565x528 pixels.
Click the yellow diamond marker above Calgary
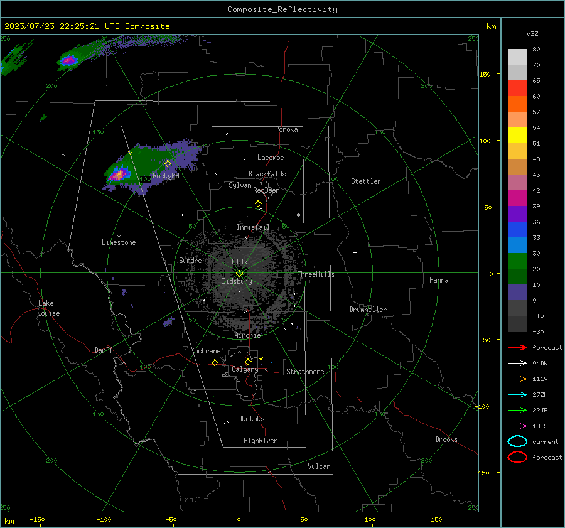pos(248,362)
